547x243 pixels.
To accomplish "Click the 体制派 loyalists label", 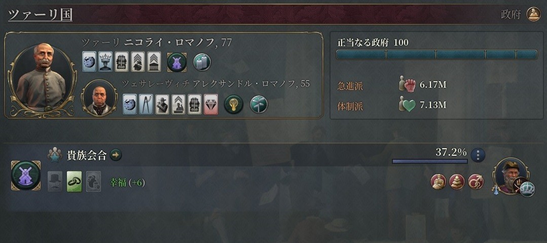I will click(350, 107).
